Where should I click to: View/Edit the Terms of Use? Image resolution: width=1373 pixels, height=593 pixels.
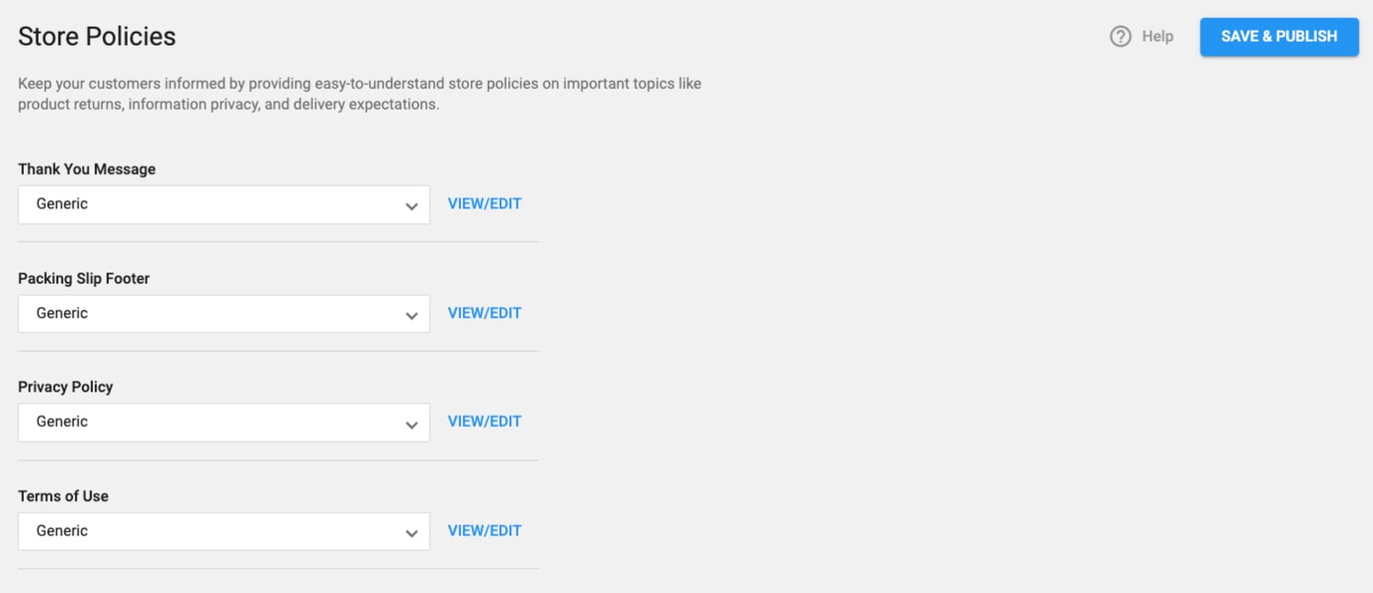click(x=485, y=531)
